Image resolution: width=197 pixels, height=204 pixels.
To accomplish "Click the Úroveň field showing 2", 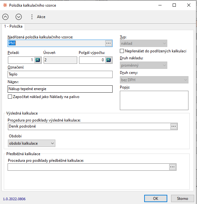I will [x=60, y=60].
